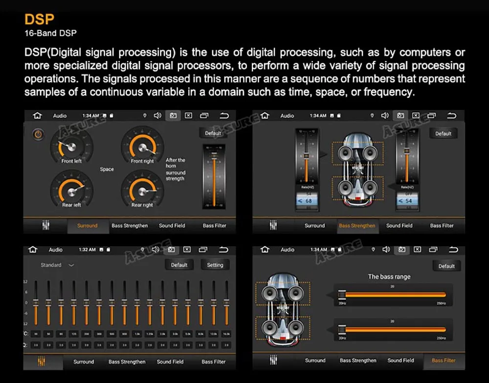489x383 pixels.
Task: Tap the volume icon on the equalizer screen
Action: pos(156,249)
